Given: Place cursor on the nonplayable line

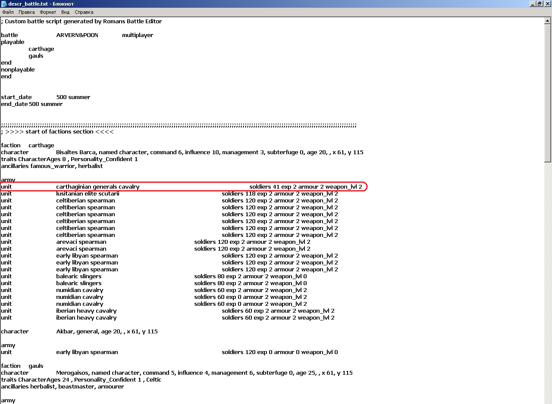Looking at the screenshot, I should click(18, 69).
